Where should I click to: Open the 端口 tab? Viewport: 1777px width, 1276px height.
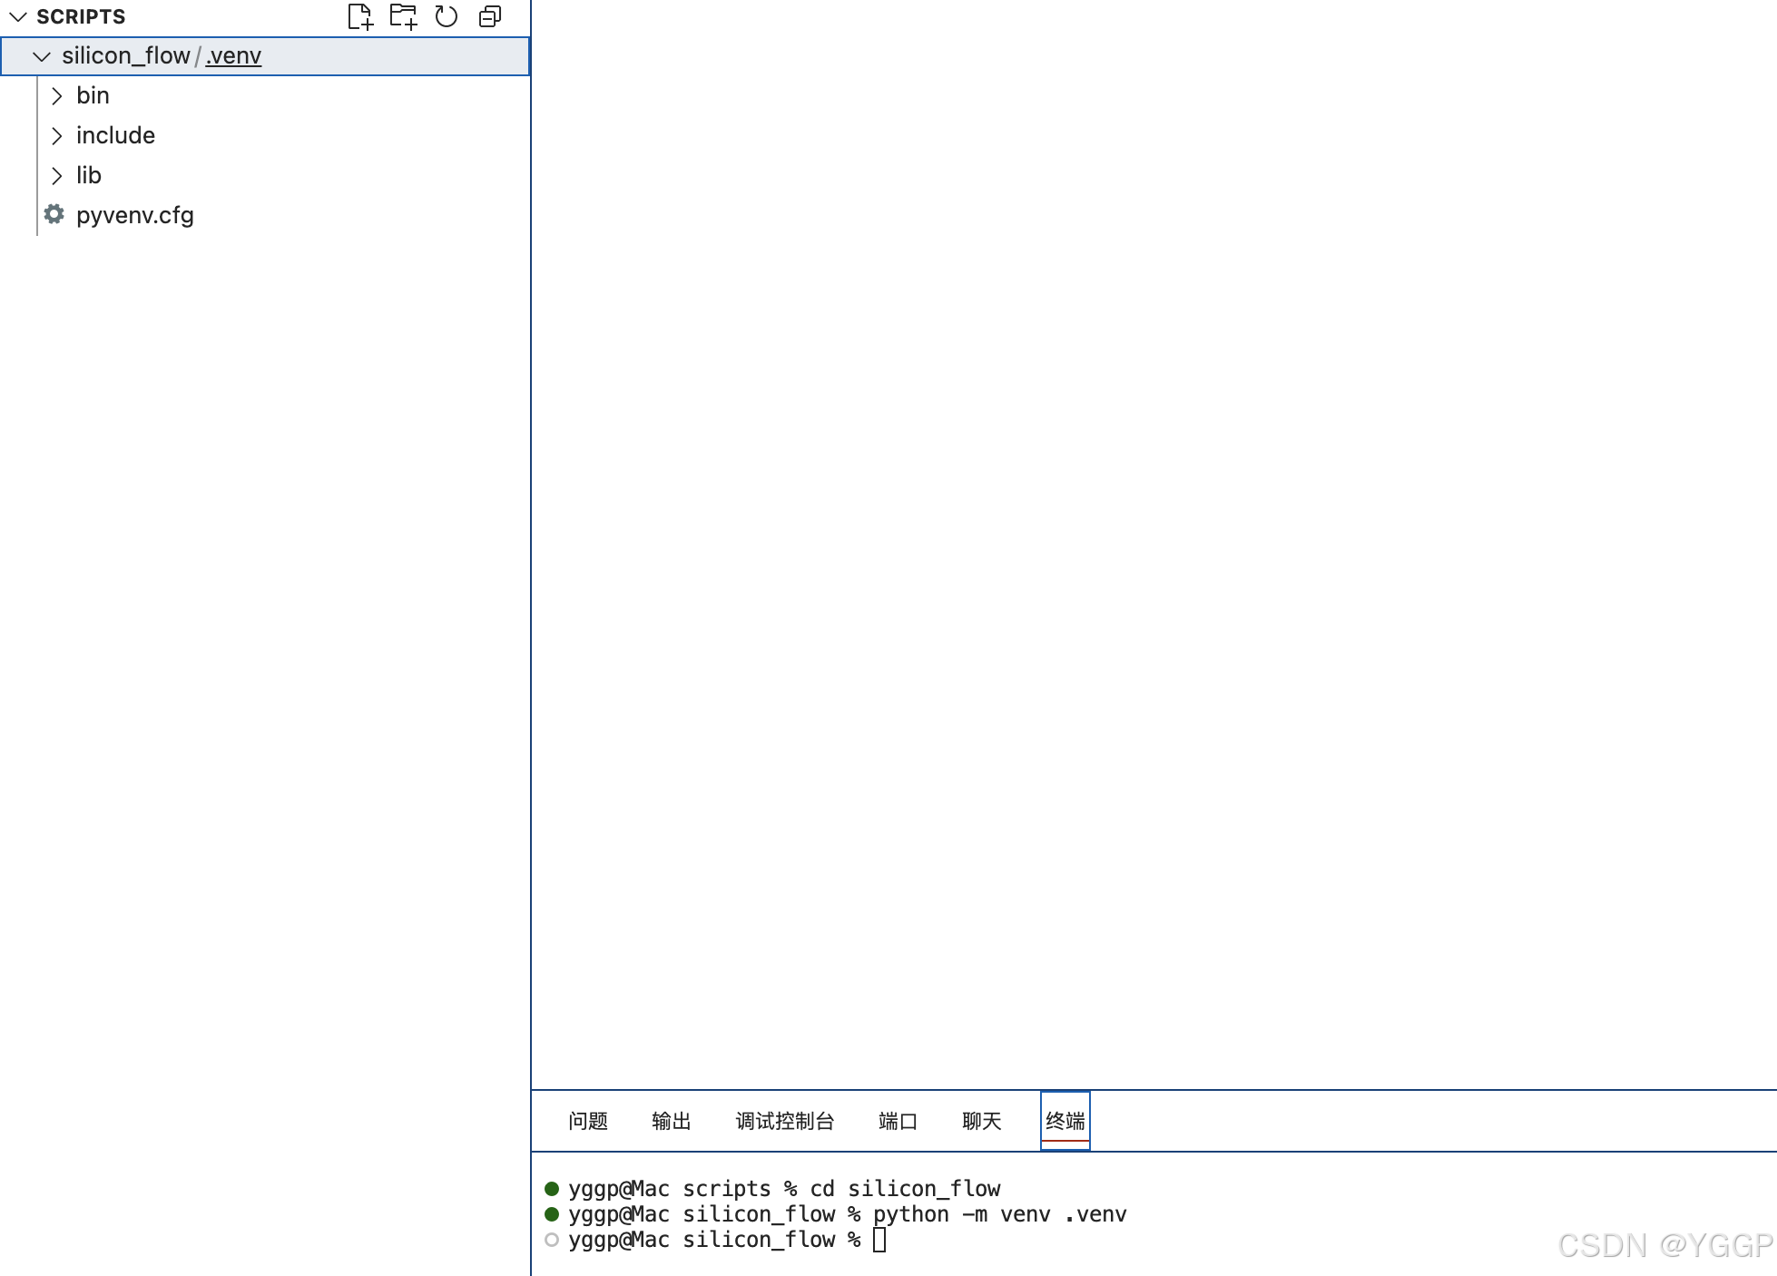tap(897, 1121)
